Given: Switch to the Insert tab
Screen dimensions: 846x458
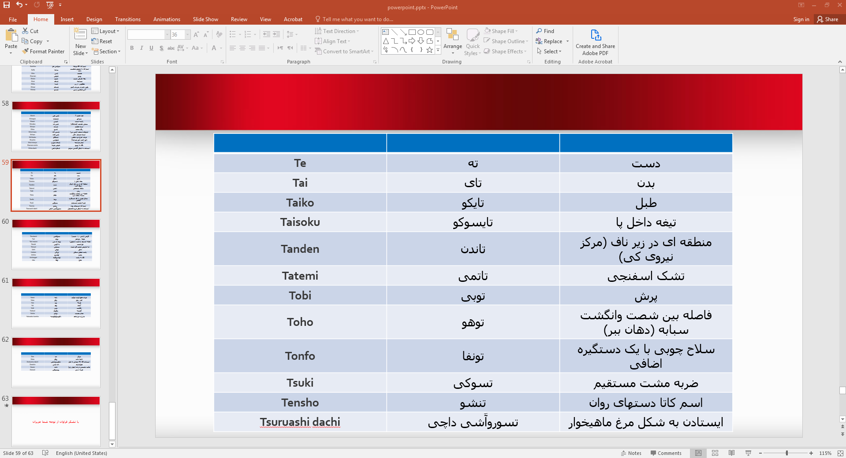Looking at the screenshot, I should click(67, 19).
